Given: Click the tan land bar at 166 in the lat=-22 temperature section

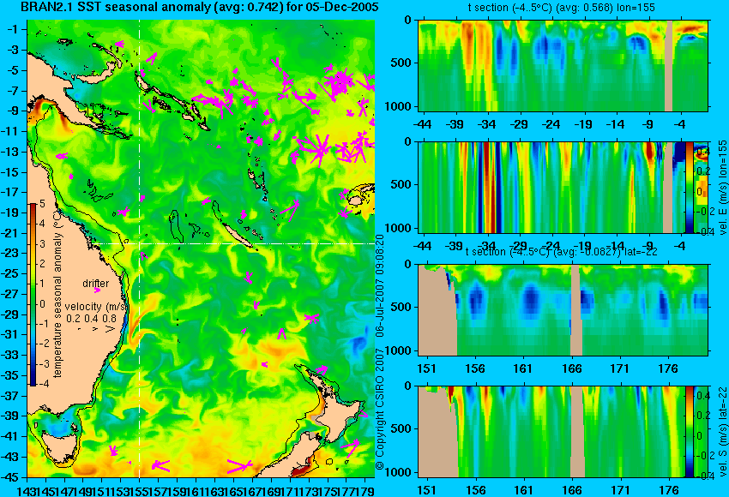Looking at the screenshot, I should (x=575, y=310).
